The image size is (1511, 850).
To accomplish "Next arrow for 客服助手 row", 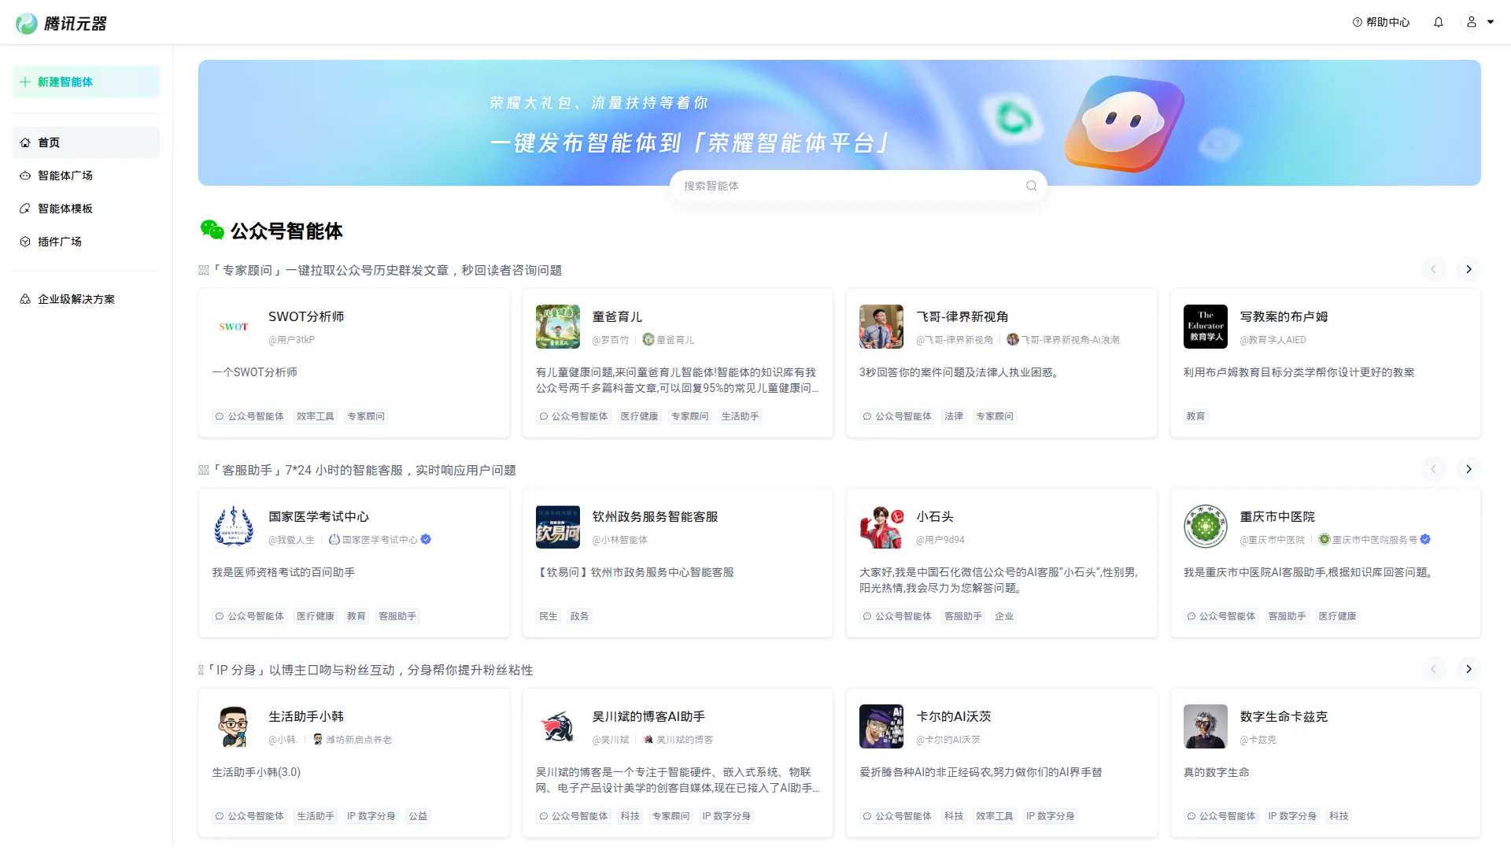I will tap(1469, 469).
